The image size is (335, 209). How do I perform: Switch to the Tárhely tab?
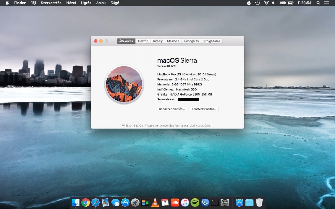[157, 41]
